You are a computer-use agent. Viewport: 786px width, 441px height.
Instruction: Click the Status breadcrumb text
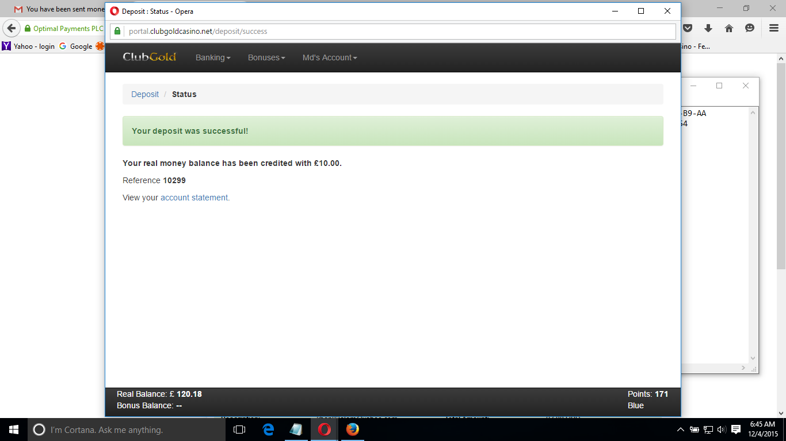[184, 94]
